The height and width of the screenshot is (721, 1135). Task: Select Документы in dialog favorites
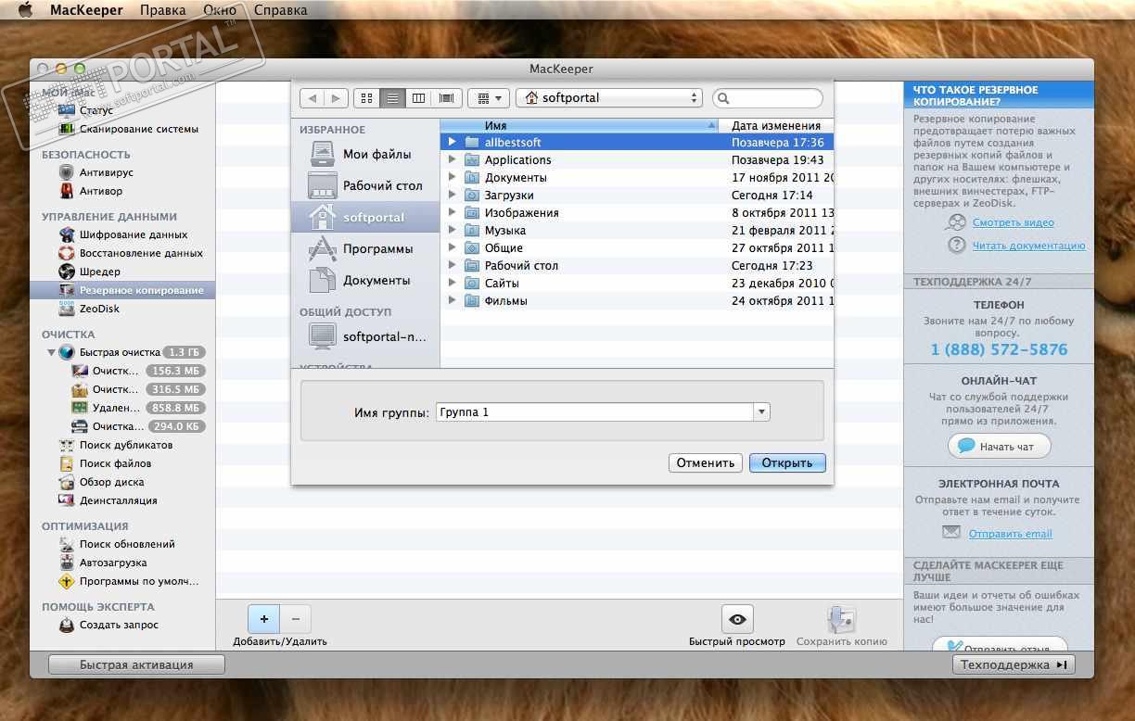(365, 280)
